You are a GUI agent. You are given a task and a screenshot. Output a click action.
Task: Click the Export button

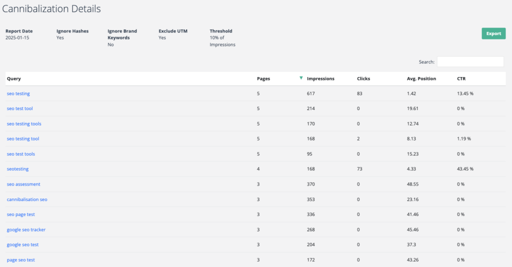click(493, 33)
